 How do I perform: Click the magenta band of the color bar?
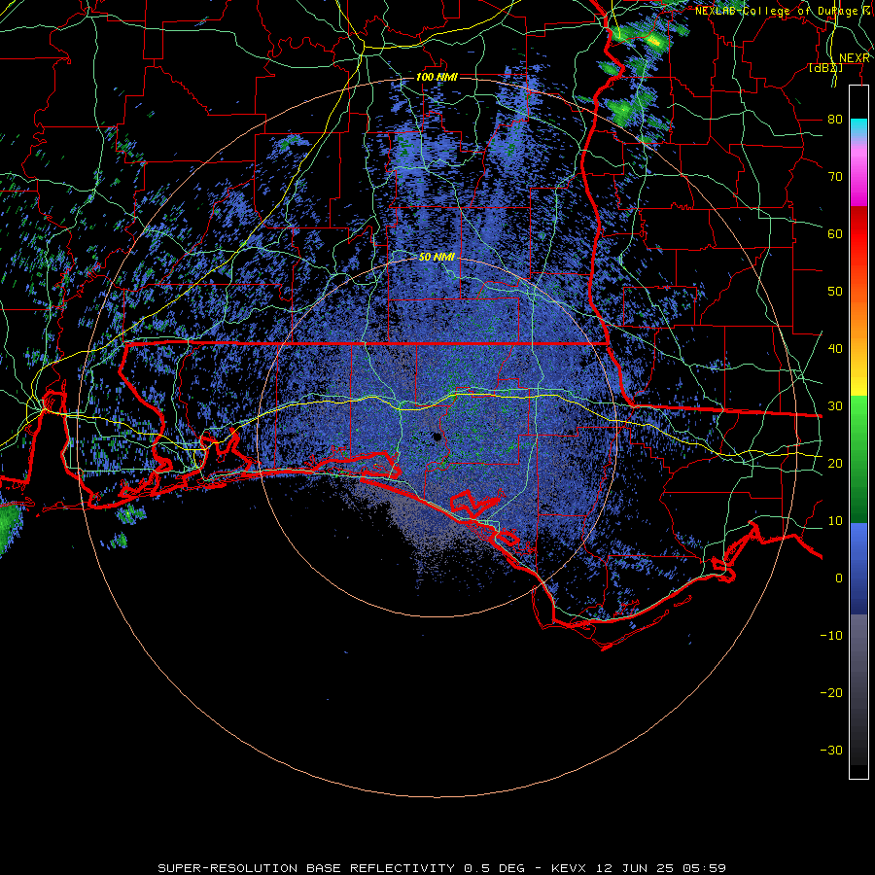[x=858, y=184]
